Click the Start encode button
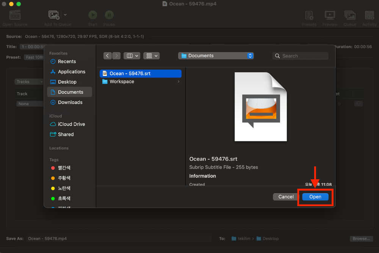Image resolution: width=379 pixels, height=253 pixels. pos(92,15)
